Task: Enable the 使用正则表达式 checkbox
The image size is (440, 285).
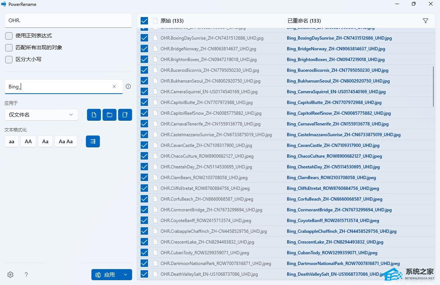Action: click(9, 36)
